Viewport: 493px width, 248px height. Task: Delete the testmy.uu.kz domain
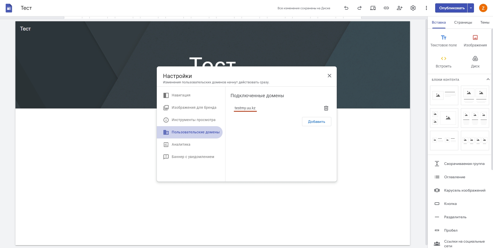click(x=326, y=108)
